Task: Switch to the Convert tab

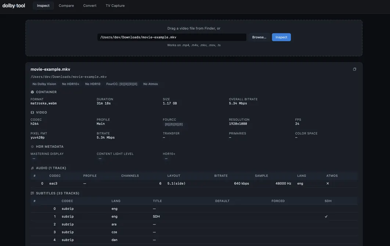Action: pyautogui.click(x=90, y=5)
